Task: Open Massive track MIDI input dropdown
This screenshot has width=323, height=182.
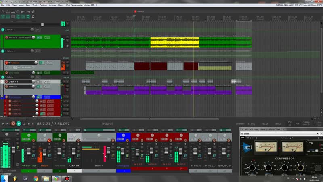Action: pyautogui.click(x=24, y=67)
